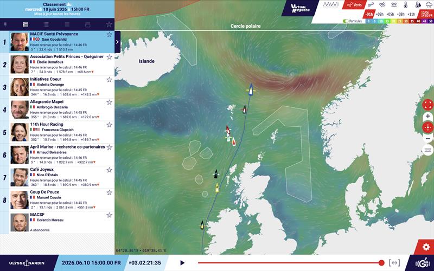Enter fullscreen map mode
This screenshot has width=434, height=271.
(427, 105)
